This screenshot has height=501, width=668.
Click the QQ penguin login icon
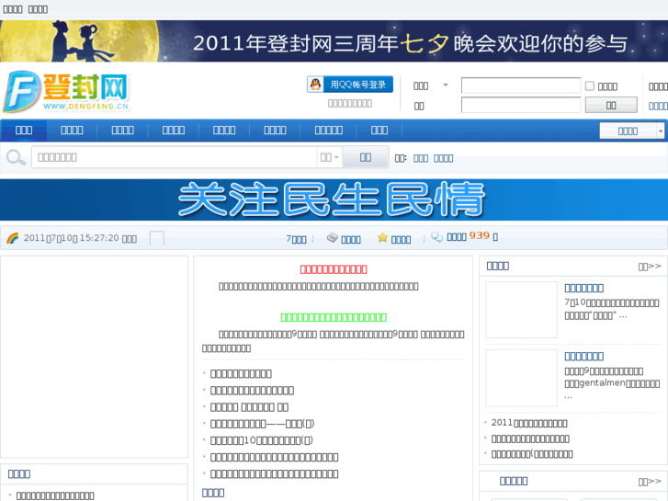pyautogui.click(x=315, y=85)
